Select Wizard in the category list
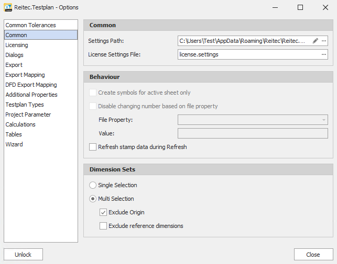 14,144
